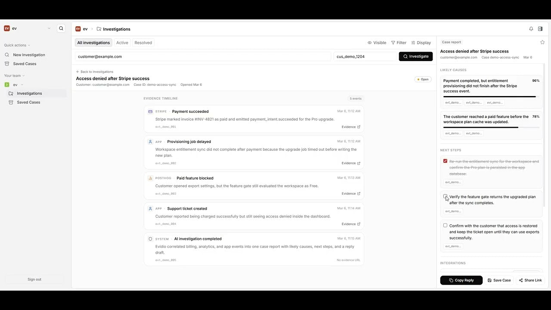Click the Copy Reply button

coord(461,280)
